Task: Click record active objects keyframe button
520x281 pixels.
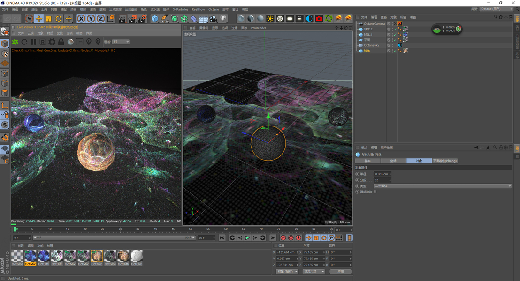Action: (283, 237)
